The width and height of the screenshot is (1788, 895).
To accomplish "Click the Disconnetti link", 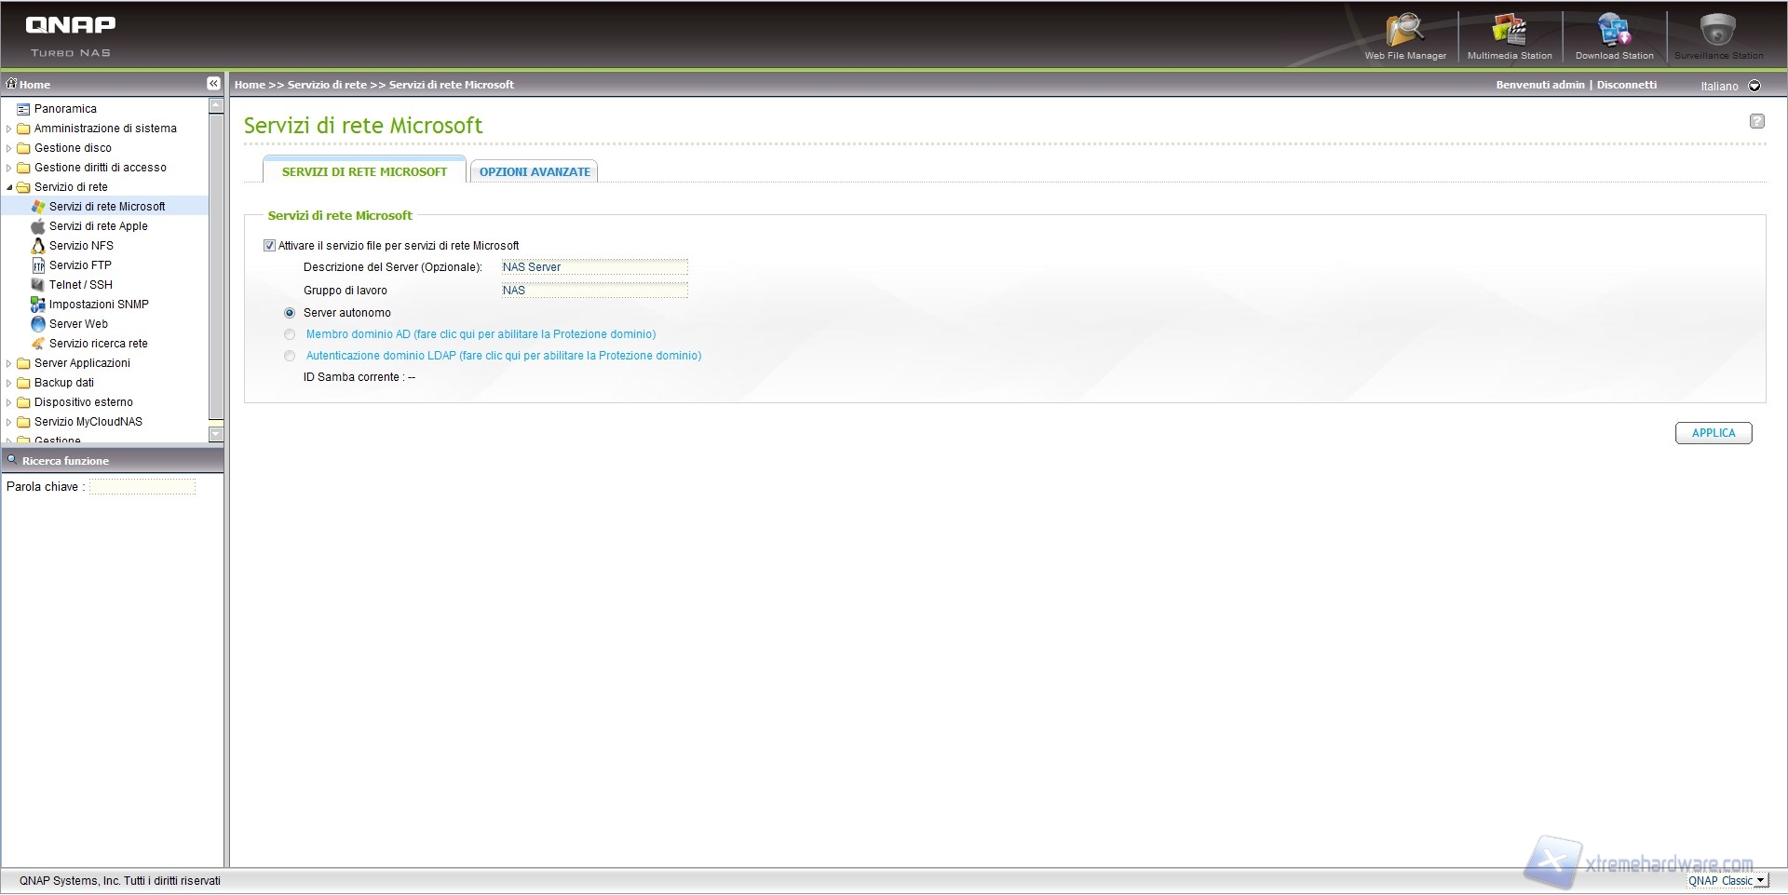I will [x=1627, y=85].
